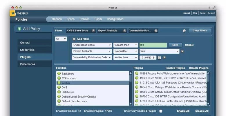Toggle plugin 17791 status circle
Screen dimensions: 226x116
pyautogui.click(x=137, y=101)
